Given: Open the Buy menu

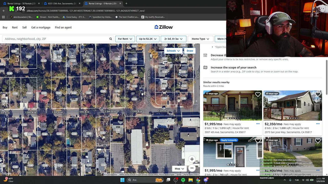Looking at the screenshot, I should [x=5, y=27].
